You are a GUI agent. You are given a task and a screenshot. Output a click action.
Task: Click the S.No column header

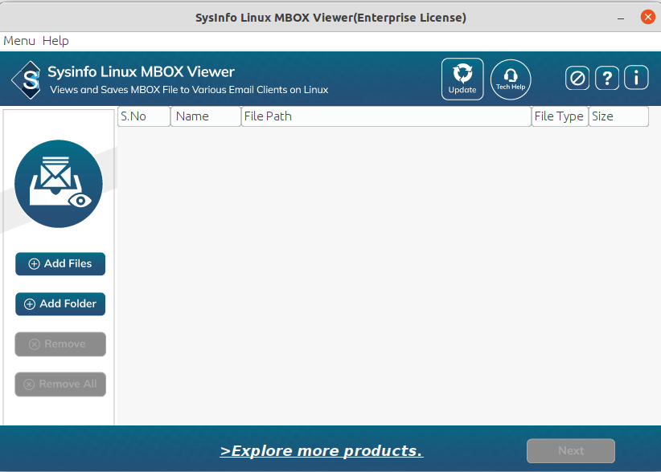point(144,116)
